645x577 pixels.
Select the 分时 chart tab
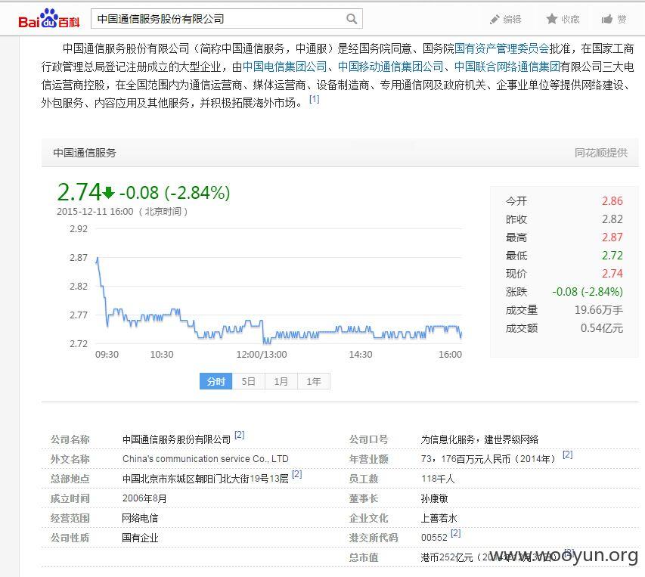tap(216, 381)
